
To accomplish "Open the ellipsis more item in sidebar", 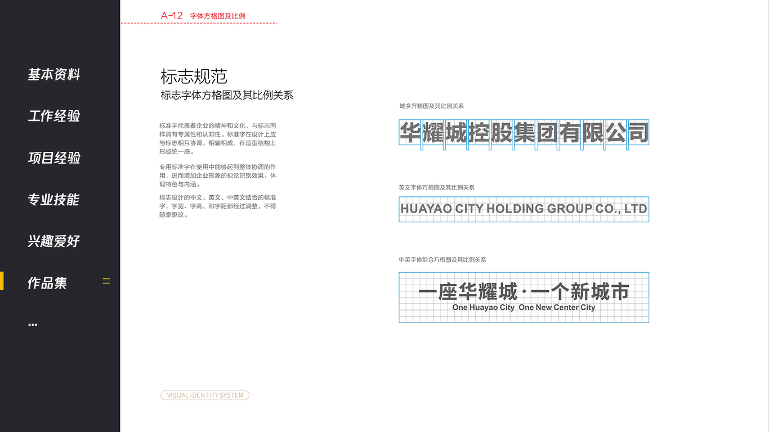I will pos(33,324).
